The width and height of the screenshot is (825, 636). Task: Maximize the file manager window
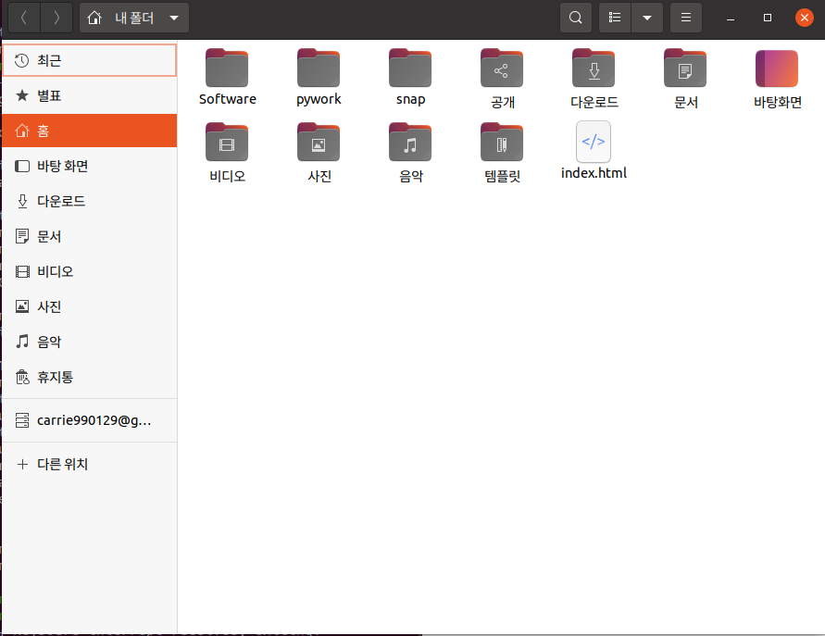tap(767, 18)
